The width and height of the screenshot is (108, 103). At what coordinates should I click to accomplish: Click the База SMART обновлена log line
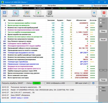pos(21,95)
